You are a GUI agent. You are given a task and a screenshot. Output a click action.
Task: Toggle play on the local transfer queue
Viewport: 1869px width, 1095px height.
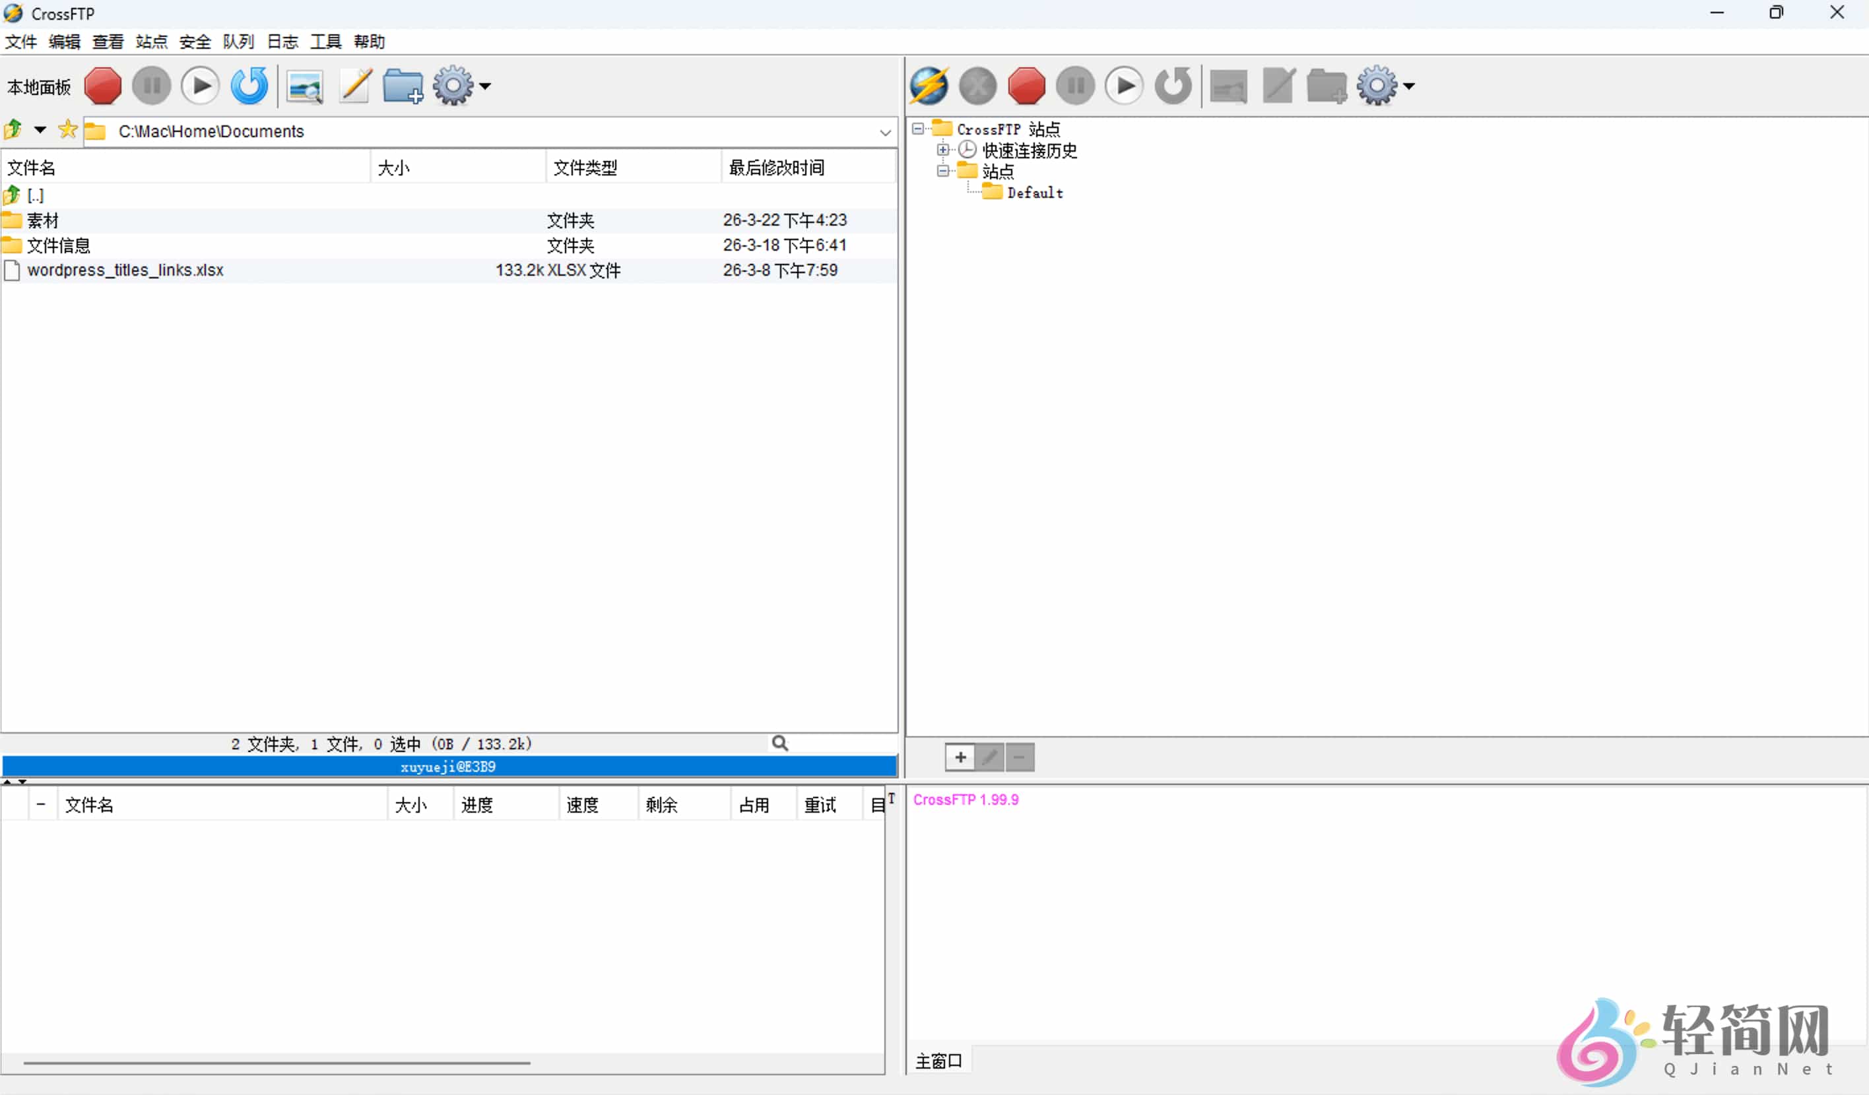pyautogui.click(x=199, y=85)
